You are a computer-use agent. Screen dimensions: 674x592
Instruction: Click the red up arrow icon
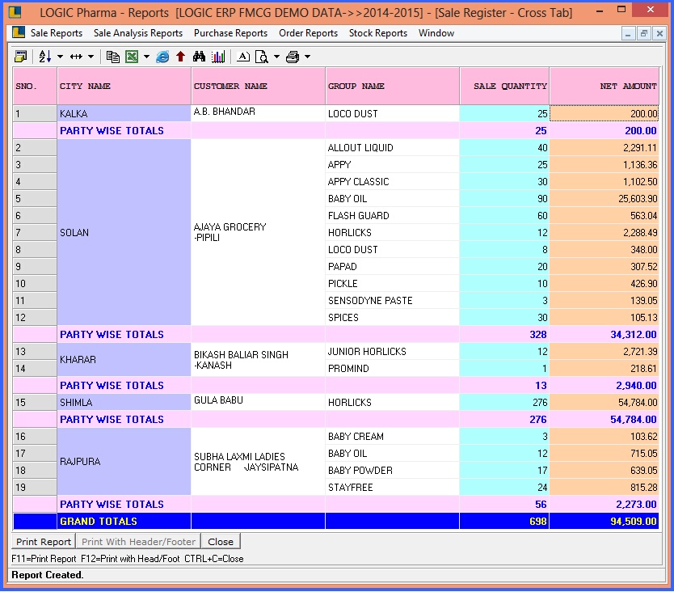[x=180, y=57]
